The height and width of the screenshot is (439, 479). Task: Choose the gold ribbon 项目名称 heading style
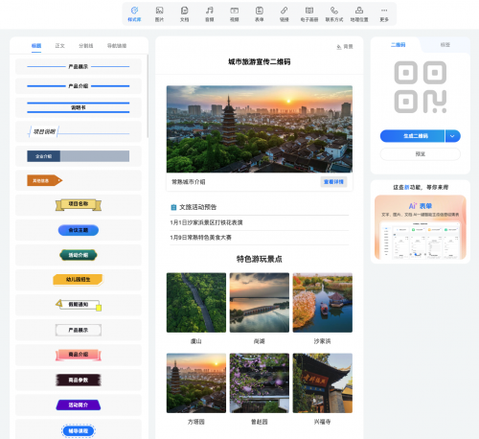(x=79, y=205)
